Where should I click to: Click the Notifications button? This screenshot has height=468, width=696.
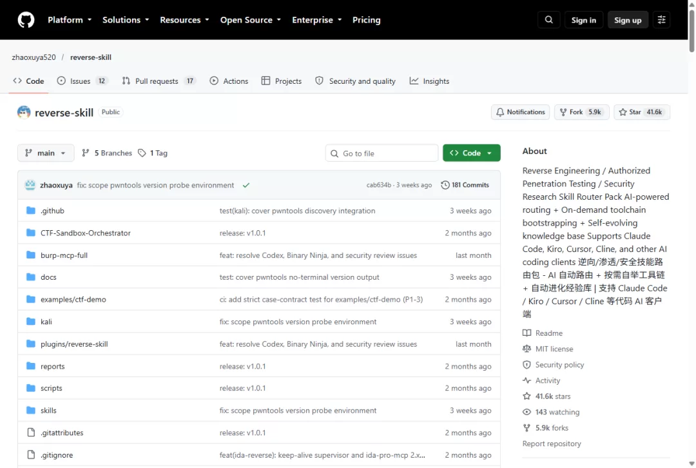520,112
